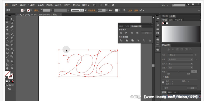Enable the preview checkbox in Image Trace

(163, 88)
